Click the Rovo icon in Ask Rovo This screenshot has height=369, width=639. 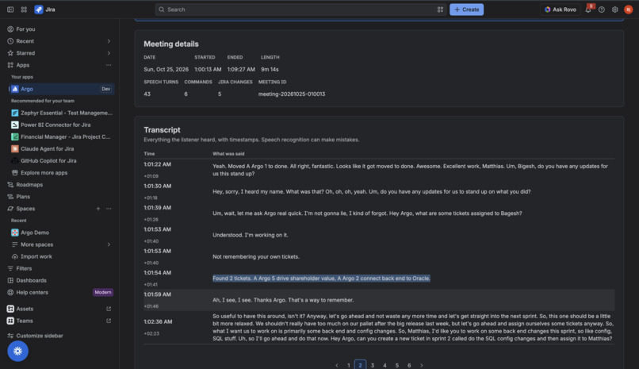coord(548,10)
